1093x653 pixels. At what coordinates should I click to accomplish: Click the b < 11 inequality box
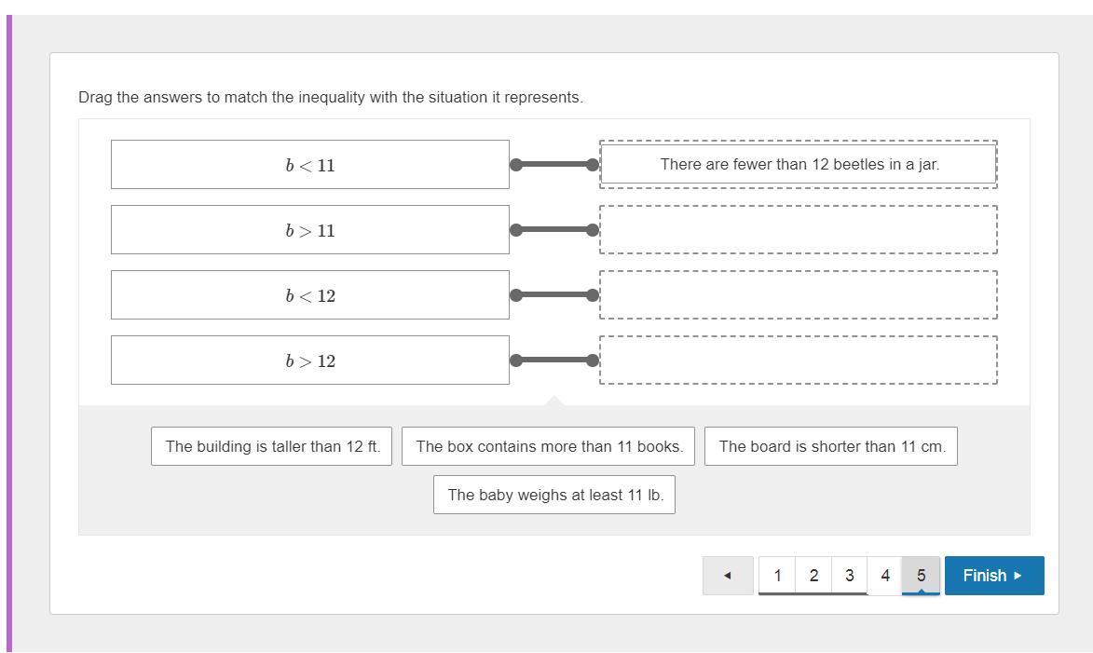click(310, 165)
